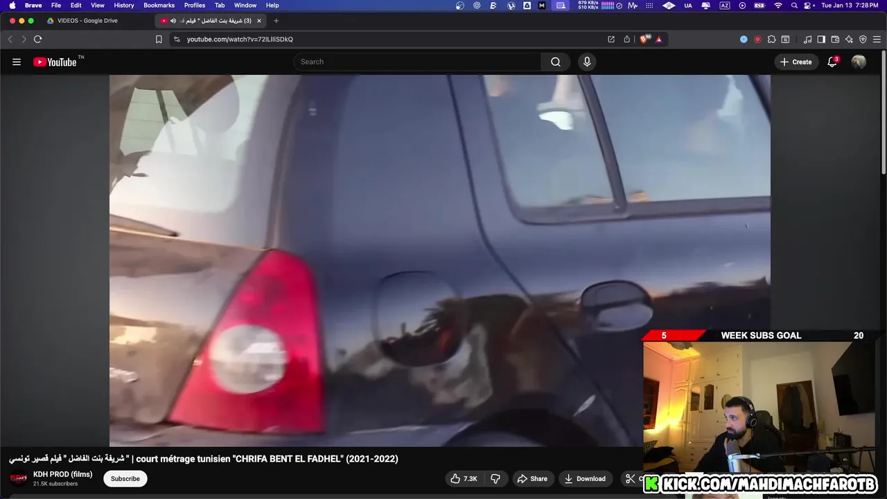Open the YouTube account avatar menu
The width and height of the screenshot is (887, 499).
click(859, 62)
